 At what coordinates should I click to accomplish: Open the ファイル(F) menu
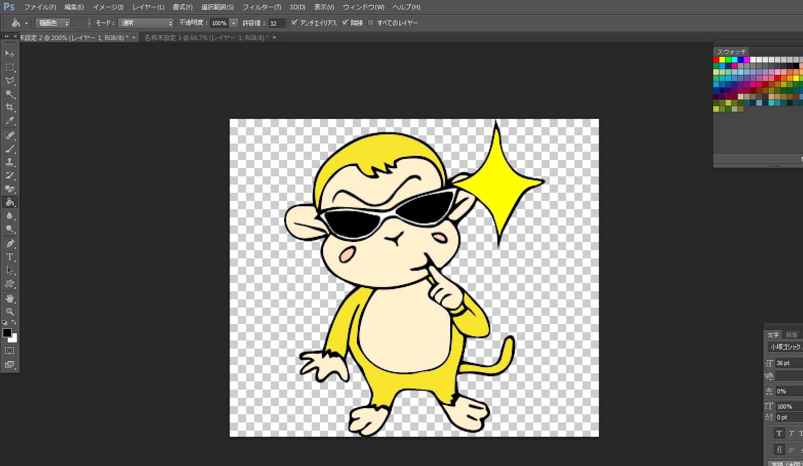(40, 7)
